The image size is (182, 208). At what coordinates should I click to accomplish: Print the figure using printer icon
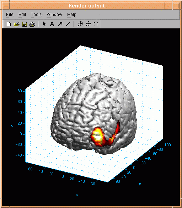pyautogui.click(x=32, y=24)
